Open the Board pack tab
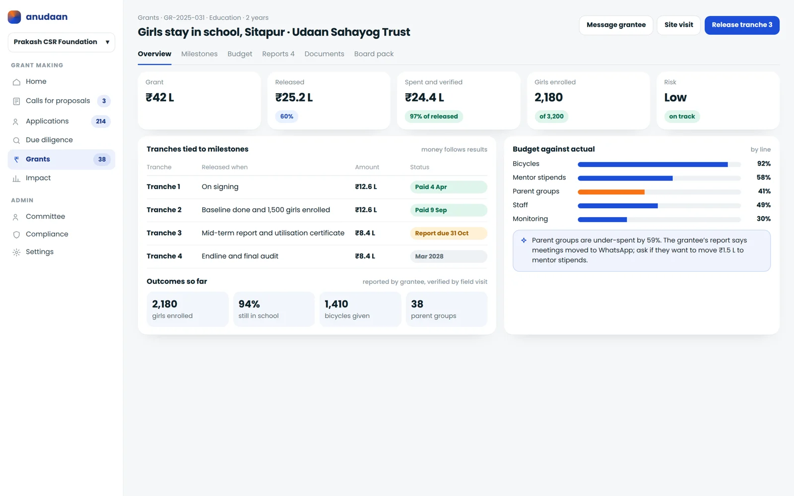The height and width of the screenshot is (496, 794). 374,54
